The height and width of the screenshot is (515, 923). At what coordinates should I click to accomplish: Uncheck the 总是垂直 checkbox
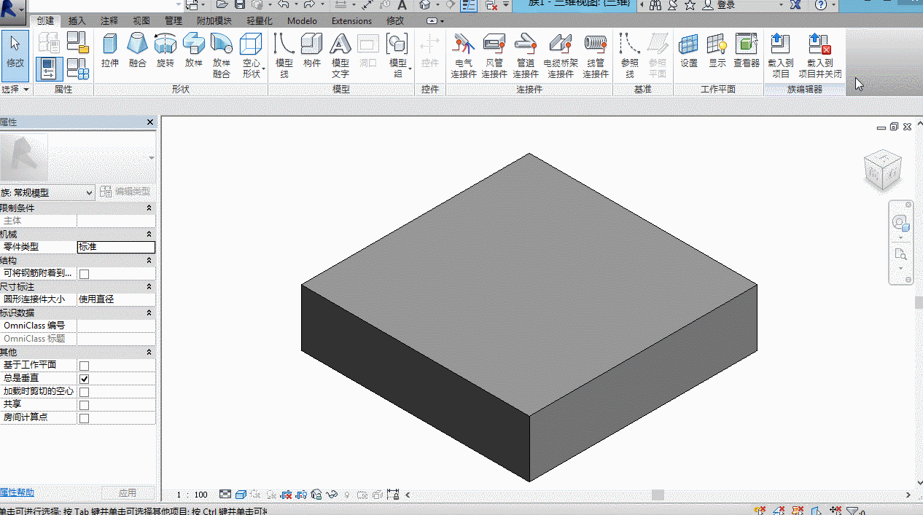coord(84,379)
